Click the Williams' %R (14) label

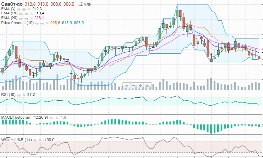tap(16, 140)
